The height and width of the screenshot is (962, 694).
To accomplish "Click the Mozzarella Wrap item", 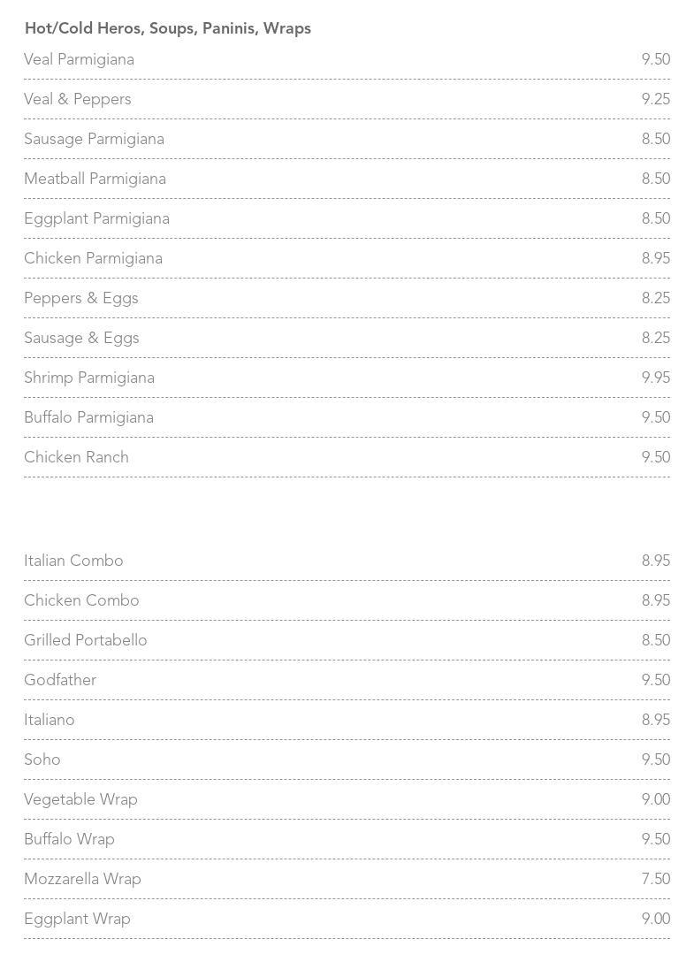I will [82, 879].
